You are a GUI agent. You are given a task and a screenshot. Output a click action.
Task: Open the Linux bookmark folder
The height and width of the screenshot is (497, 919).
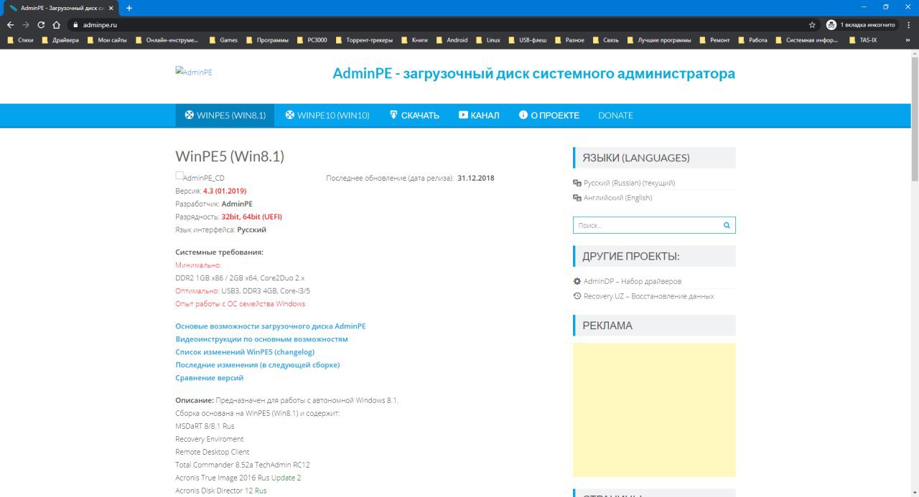488,40
